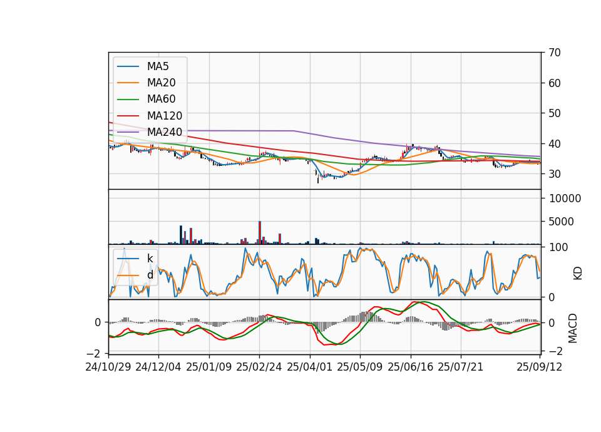Click the orange MA20 legend line sample
This screenshot has width=601, height=432.
(128, 83)
